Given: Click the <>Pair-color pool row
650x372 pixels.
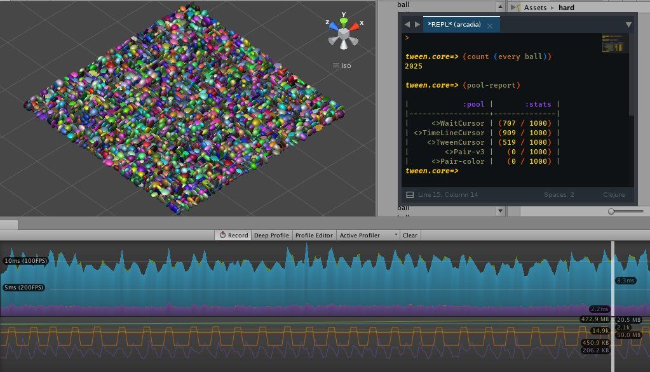Looking at the screenshot, I should pos(482,161).
